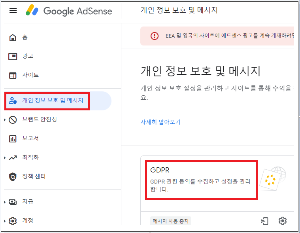Click the brand safety blocked icon

click(x=13, y=120)
